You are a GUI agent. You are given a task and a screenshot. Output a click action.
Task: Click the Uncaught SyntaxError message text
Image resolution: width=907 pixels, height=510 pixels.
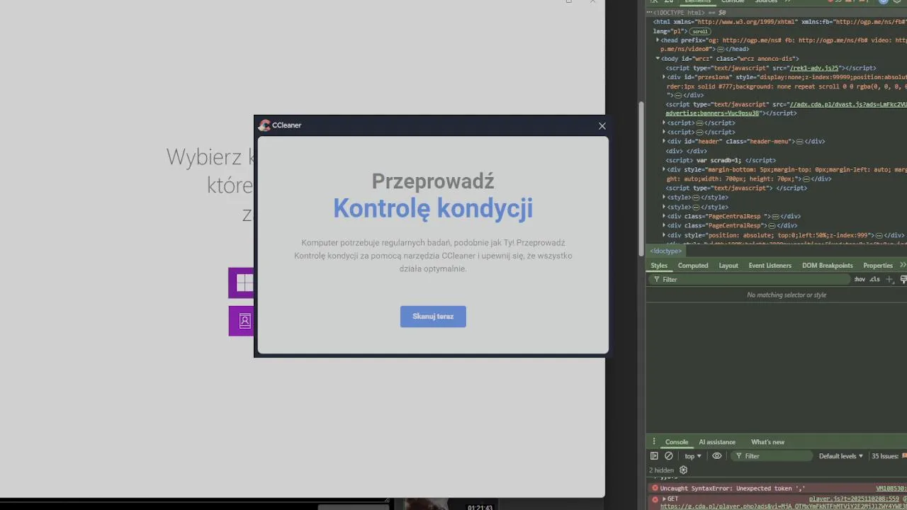tap(733, 489)
